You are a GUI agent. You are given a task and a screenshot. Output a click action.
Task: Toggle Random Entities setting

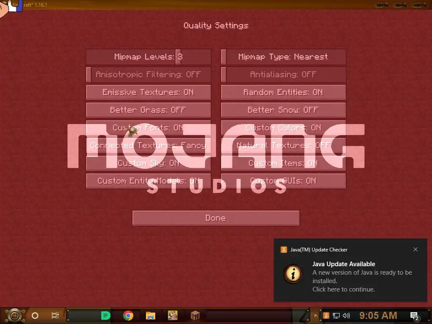(283, 92)
